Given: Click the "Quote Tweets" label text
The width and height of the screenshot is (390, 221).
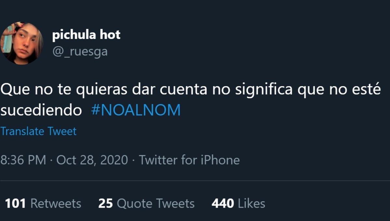Looking at the screenshot, I should click(x=156, y=203).
